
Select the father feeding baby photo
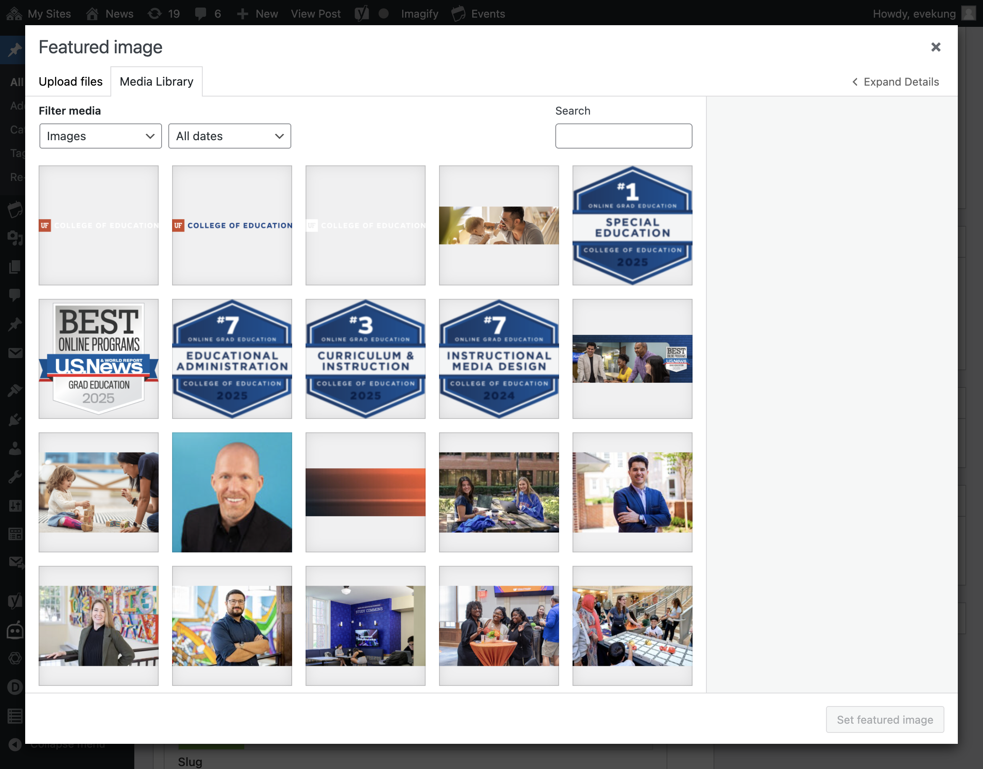point(499,225)
